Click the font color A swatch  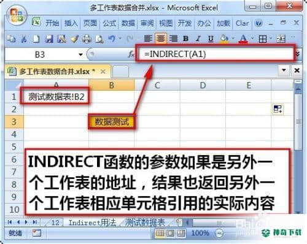point(243,39)
